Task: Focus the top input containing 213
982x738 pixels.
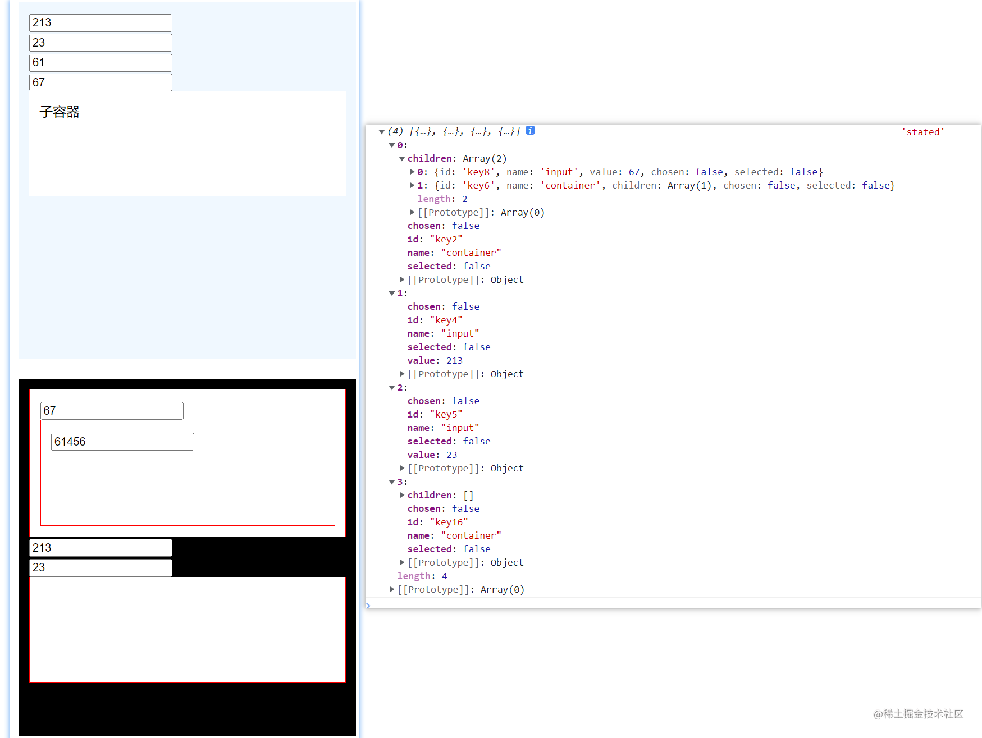Action: tap(101, 23)
